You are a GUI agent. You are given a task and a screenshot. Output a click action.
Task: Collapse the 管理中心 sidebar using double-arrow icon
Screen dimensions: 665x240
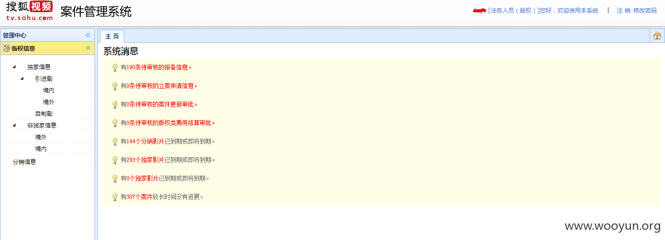click(88, 35)
